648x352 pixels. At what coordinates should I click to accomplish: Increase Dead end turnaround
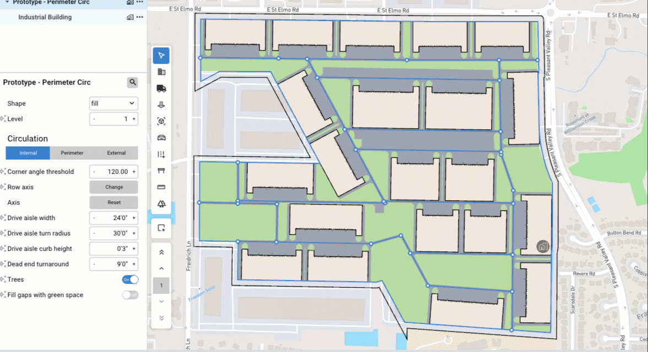pos(134,264)
